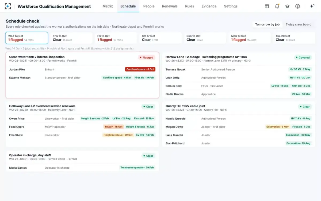Click the Height & rescue · 2 Feb tag

coord(95,118)
